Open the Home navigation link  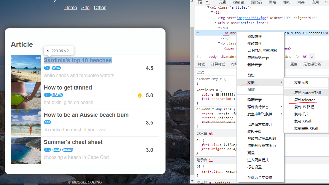[x=71, y=7]
